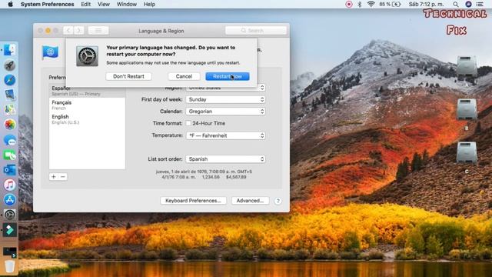Viewport: 492px width, 277px height.
Task: Open iTunes from the Dock
Action: pyautogui.click(x=10, y=185)
